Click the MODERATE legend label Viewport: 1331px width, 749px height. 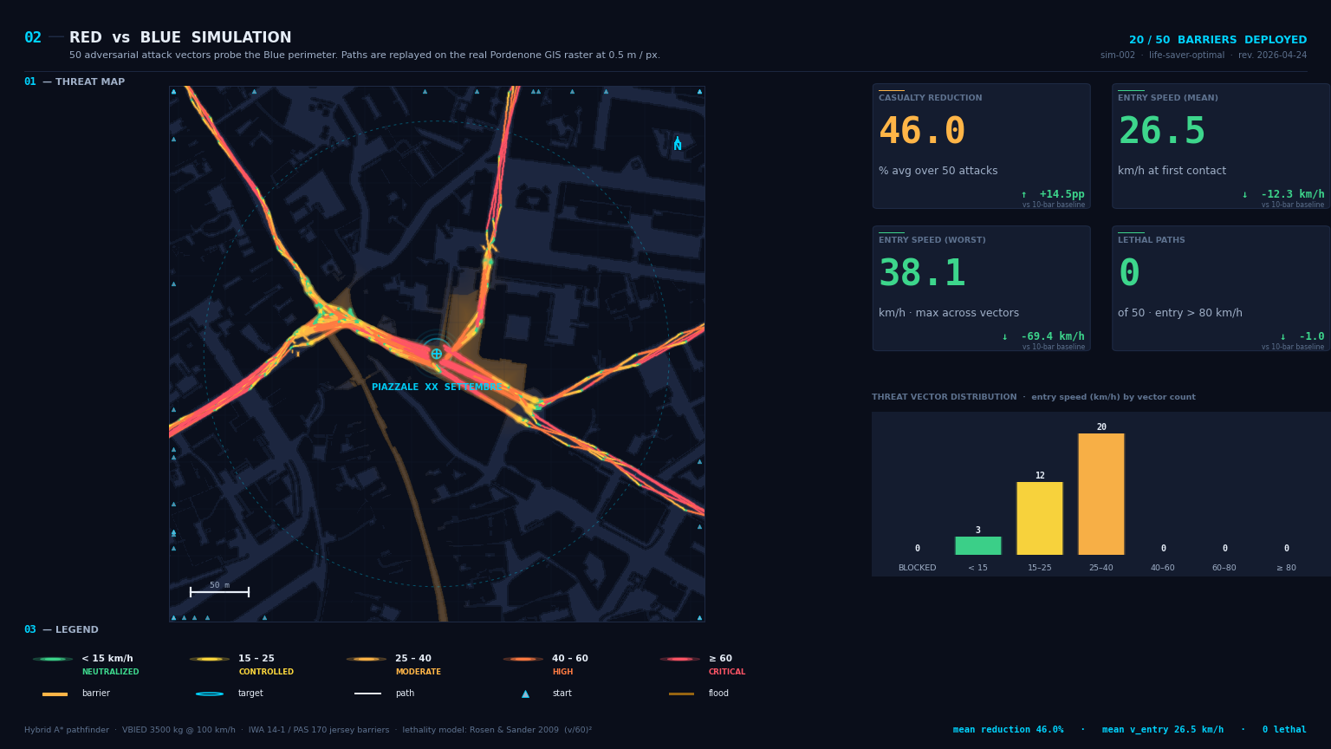click(x=418, y=672)
